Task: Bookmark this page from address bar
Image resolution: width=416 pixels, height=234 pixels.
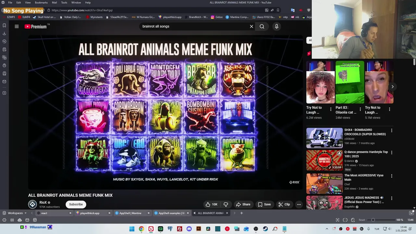Action: pyautogui.click(x=278, y=10)
